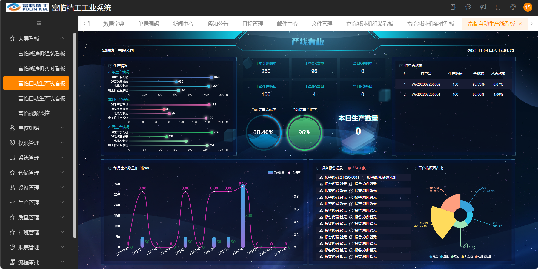The width and height of the screenshot is (538, 269).
Task: Toggle the 完成数量 legend series
Action: 276,173
